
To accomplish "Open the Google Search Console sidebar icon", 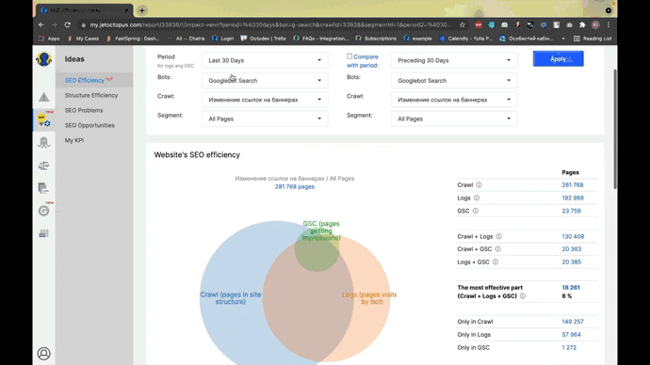I will click(x=43, y=211).
